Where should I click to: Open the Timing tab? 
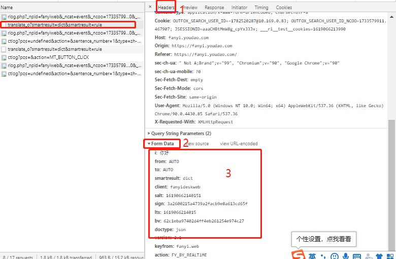coord(261,8)
